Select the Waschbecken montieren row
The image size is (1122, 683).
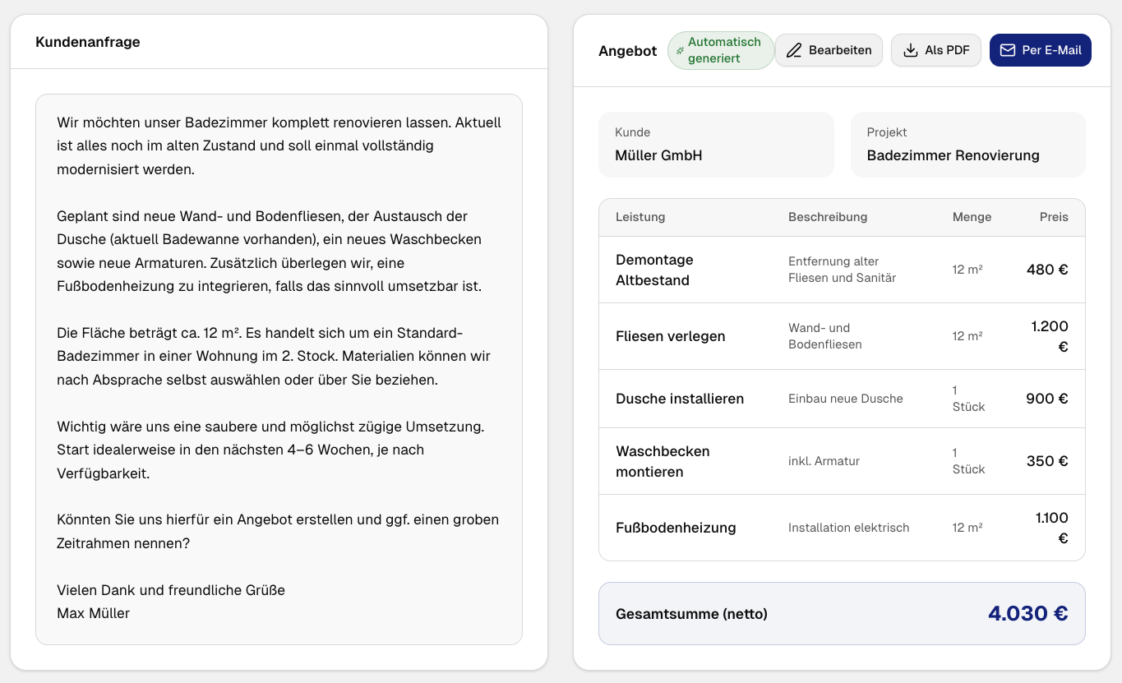point(842,460)
